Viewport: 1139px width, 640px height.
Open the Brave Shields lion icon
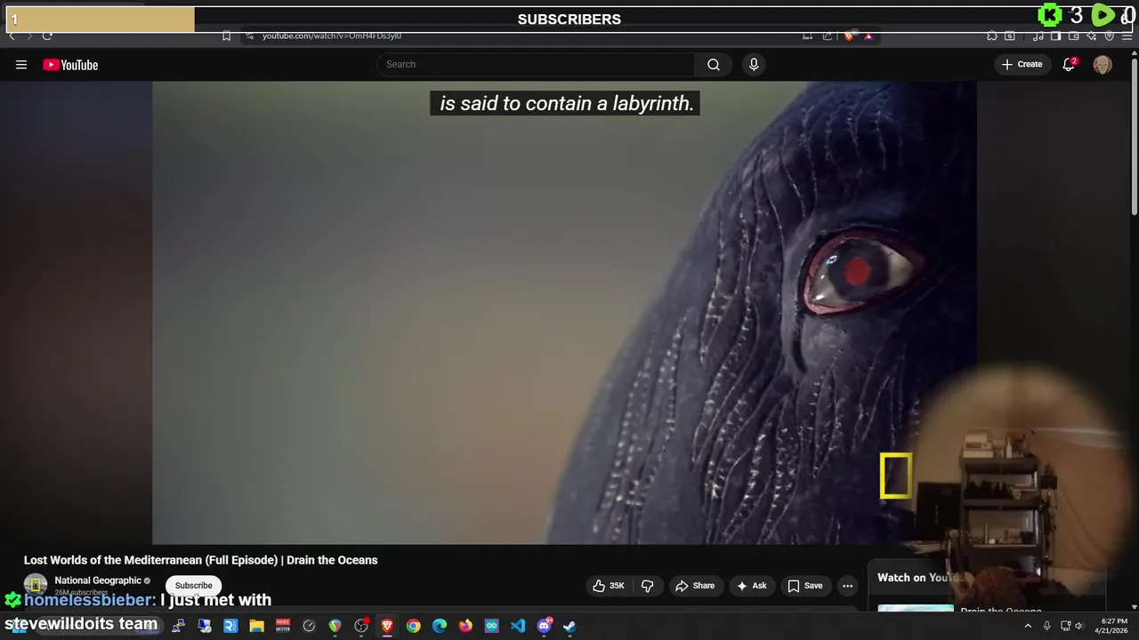coord(849,36)
